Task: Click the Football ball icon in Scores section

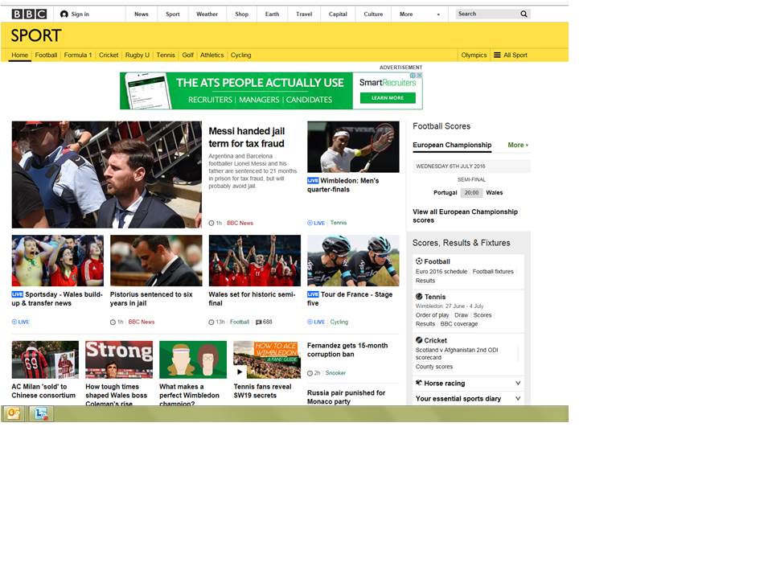Action: 419,261
